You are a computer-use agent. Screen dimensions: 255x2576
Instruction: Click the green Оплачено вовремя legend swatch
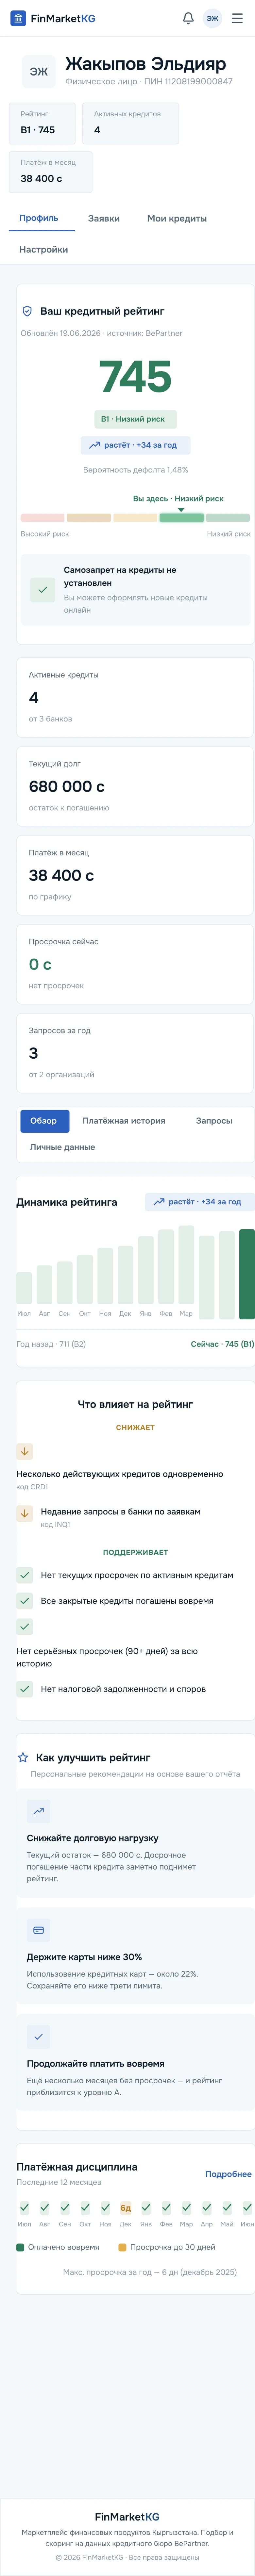coord(20,2247)
